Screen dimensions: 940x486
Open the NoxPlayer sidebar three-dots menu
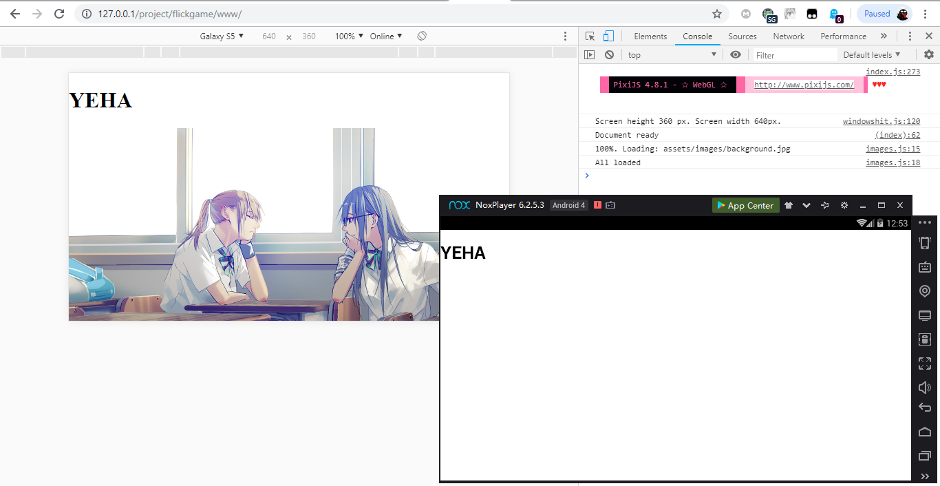point(925,222)
